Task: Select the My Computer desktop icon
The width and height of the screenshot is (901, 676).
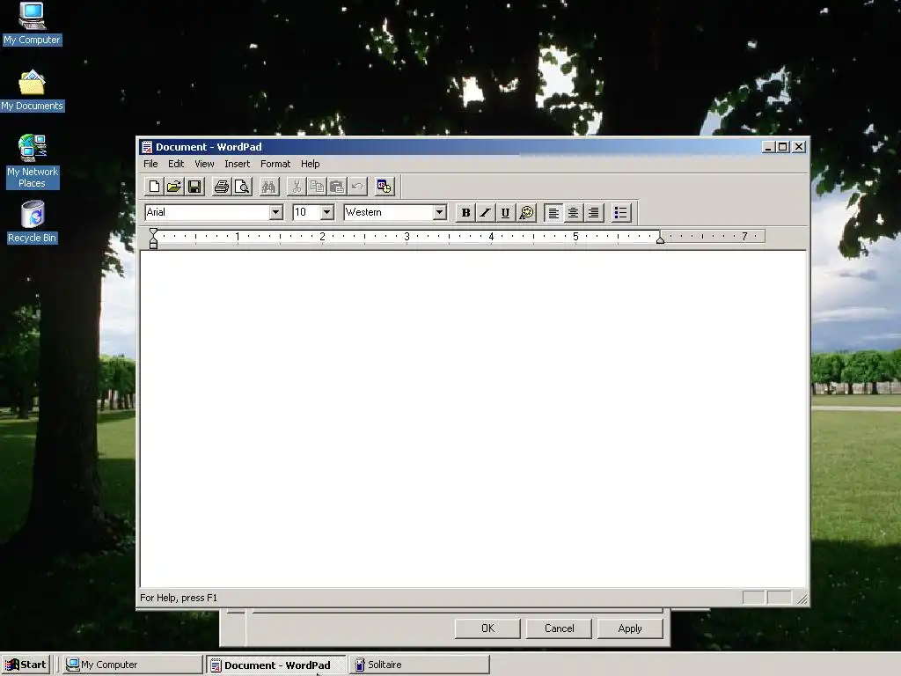Action: [32, 24]
